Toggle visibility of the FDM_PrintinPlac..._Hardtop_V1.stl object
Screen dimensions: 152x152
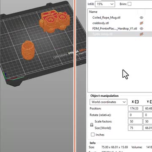[141, 29]
